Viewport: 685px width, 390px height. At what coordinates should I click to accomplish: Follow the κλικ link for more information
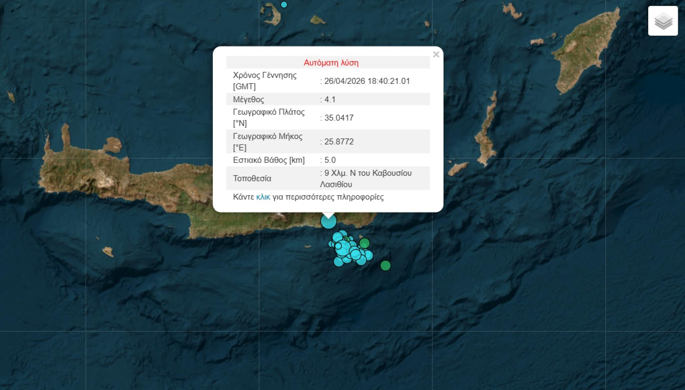pos(263,197)
